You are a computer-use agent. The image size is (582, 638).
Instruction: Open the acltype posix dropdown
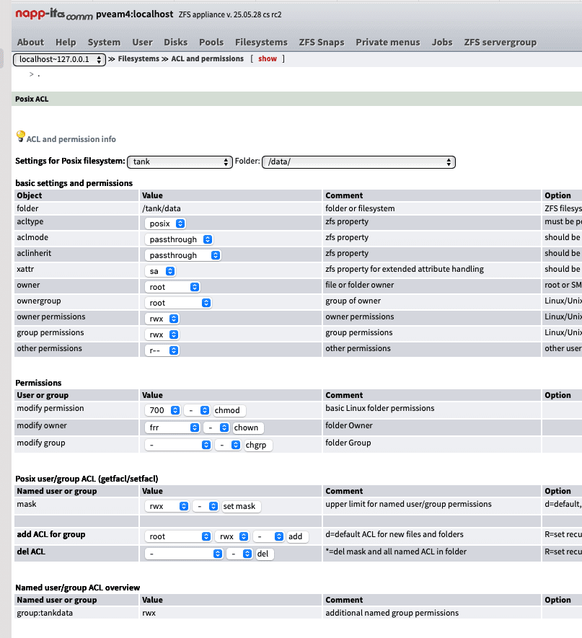pos(165,223)
